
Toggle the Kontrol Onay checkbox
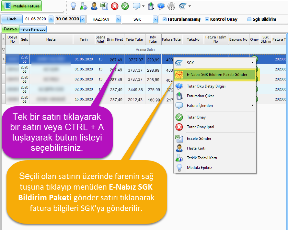(207, 19)
